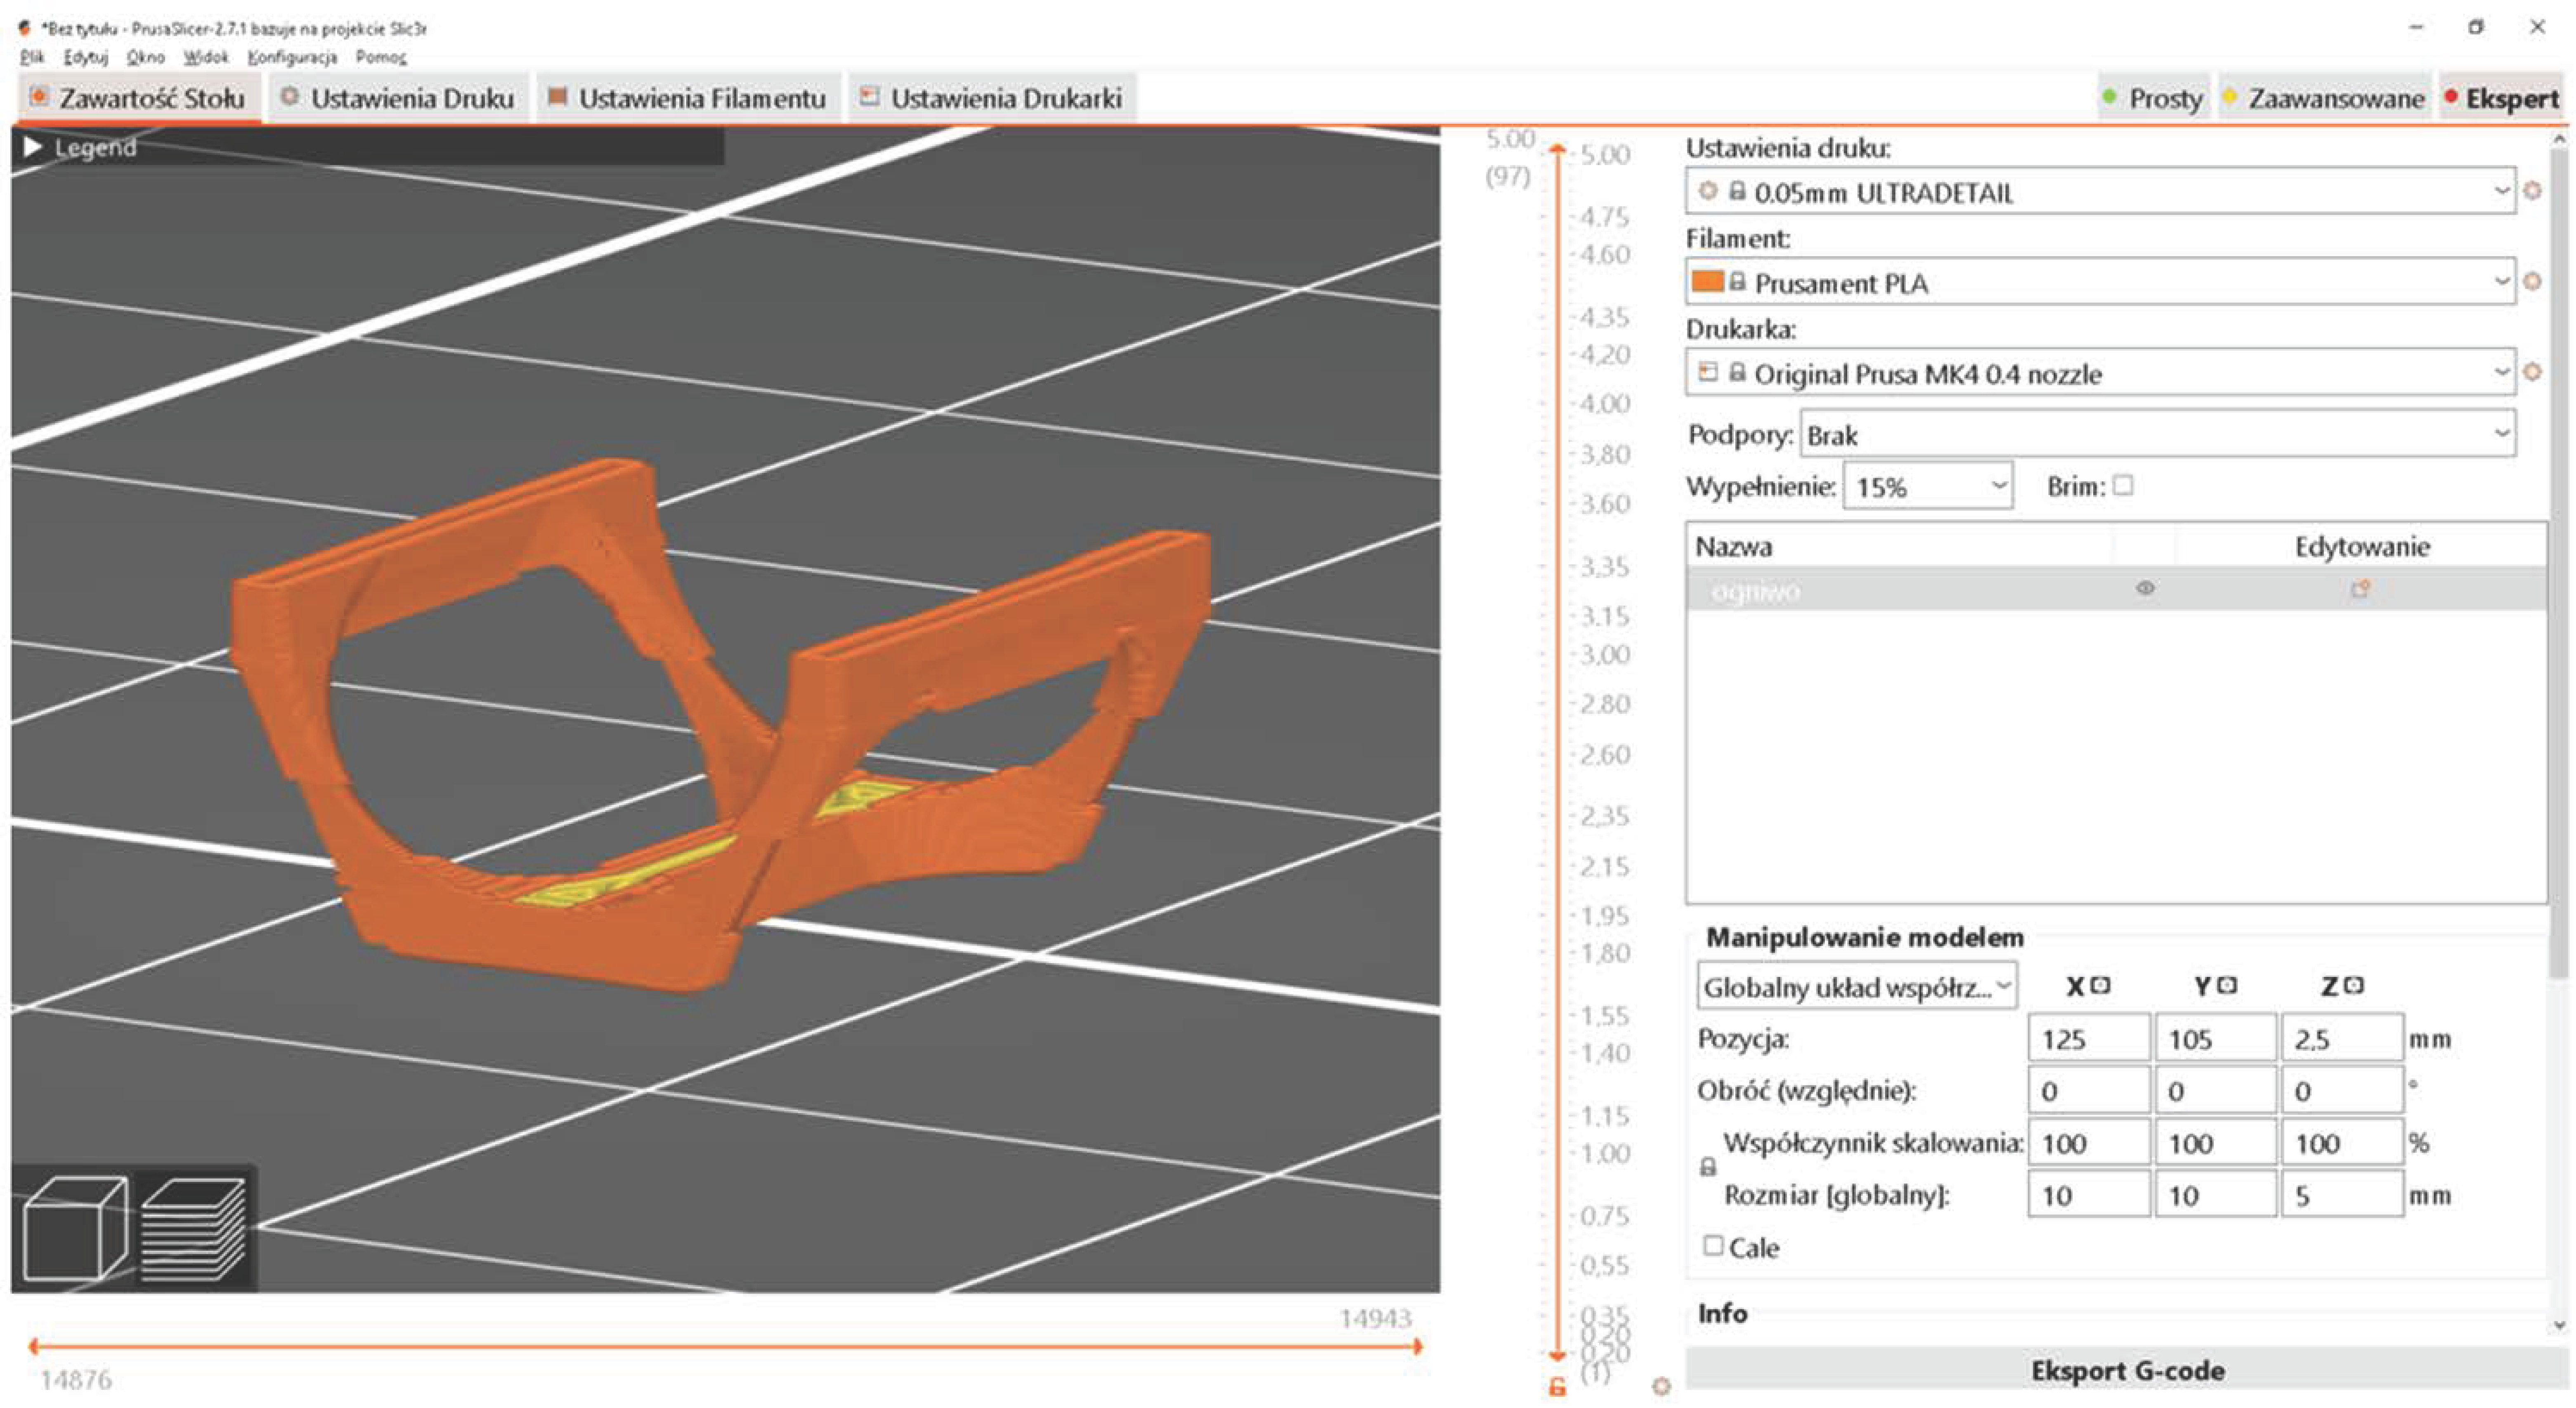Click the scale factor X field
This screenshot has width=2576, height=1408.
[x=2089, y=1142]
